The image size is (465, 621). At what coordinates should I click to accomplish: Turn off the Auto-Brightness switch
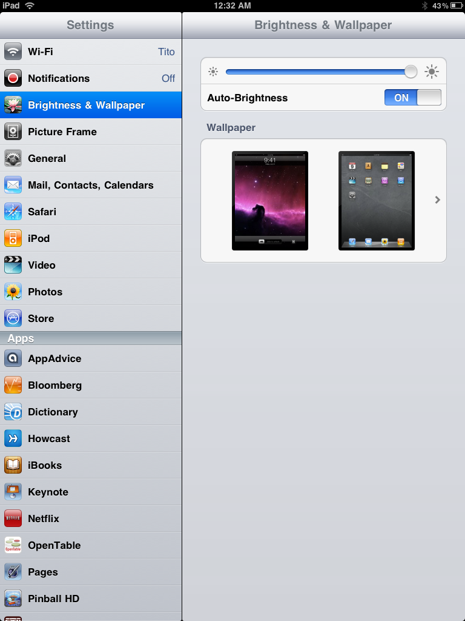coord(413,98)
